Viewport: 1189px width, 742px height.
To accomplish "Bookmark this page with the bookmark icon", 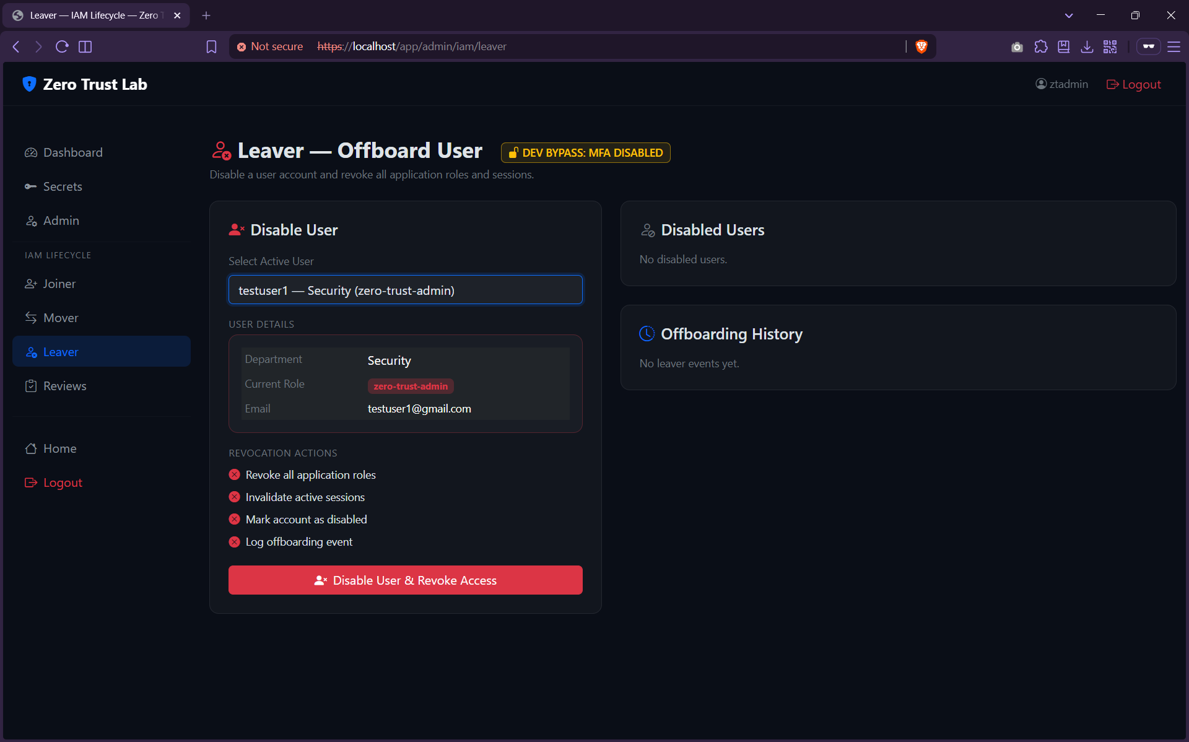I will (x=211, y=46).
